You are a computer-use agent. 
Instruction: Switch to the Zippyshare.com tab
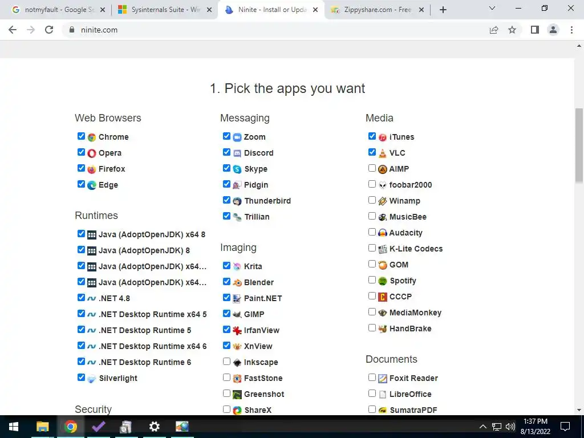click(377, 10)
